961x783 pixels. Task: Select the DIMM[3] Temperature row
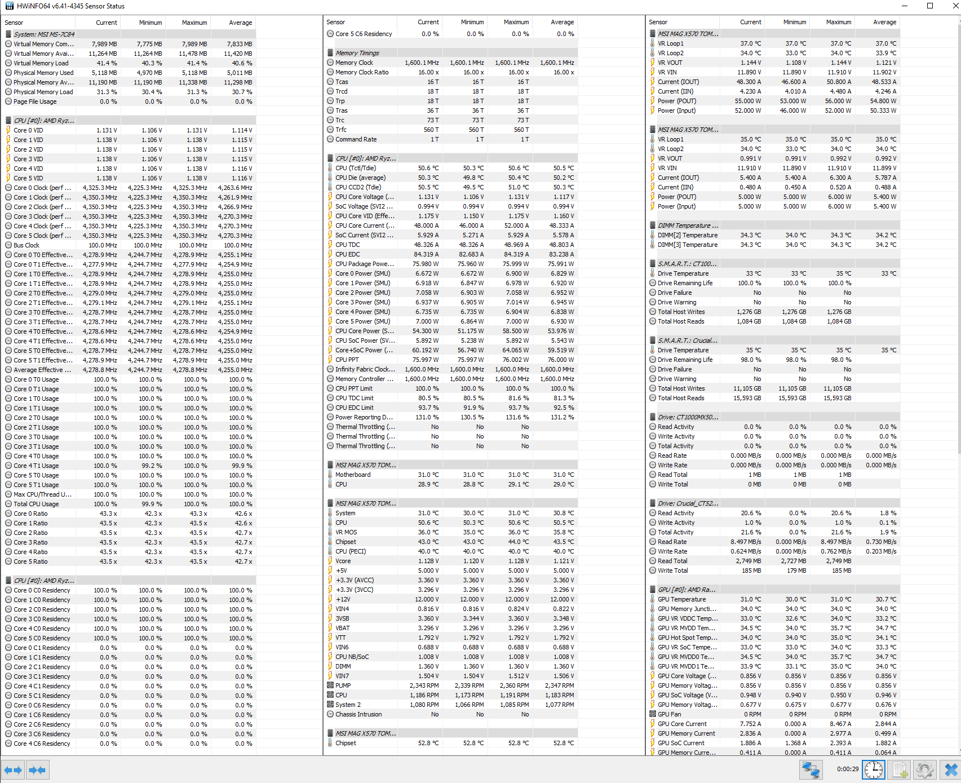[774, 245]
